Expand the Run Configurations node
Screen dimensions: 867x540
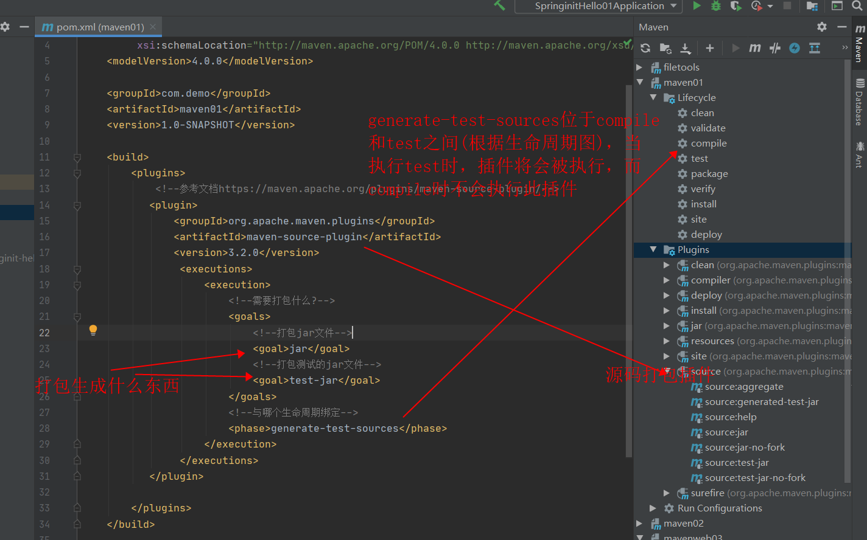[x=653, y=508]
